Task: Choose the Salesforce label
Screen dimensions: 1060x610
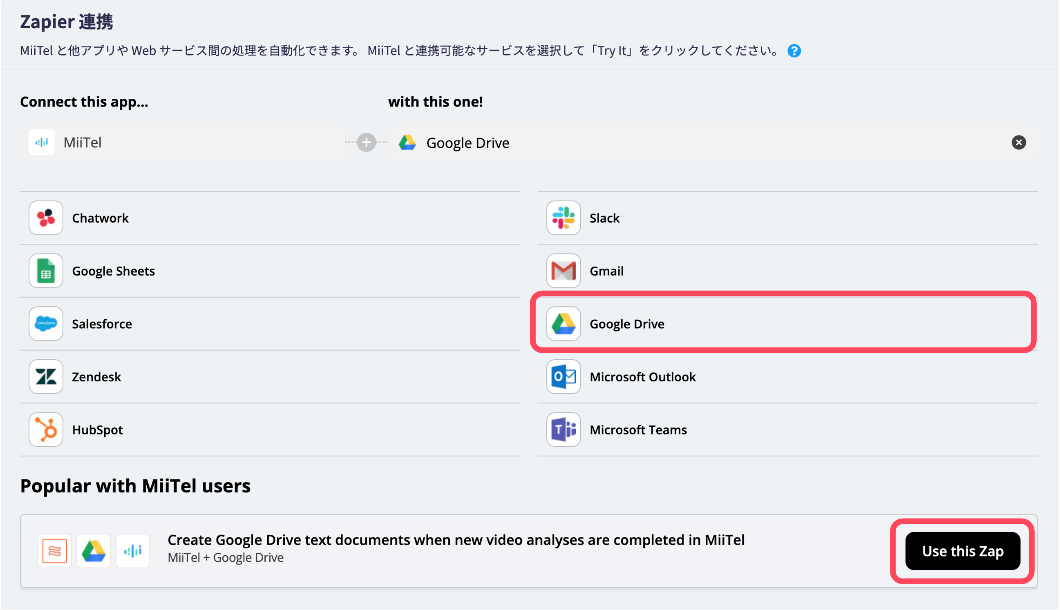Action: [x=102, y=324]
